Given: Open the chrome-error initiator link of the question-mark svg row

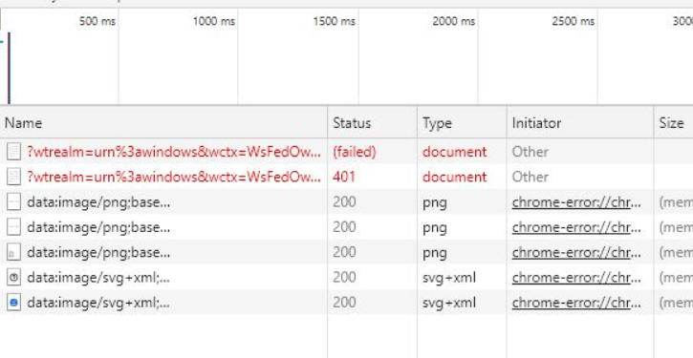Looking at the screenshot, I should tap(576, 278).
